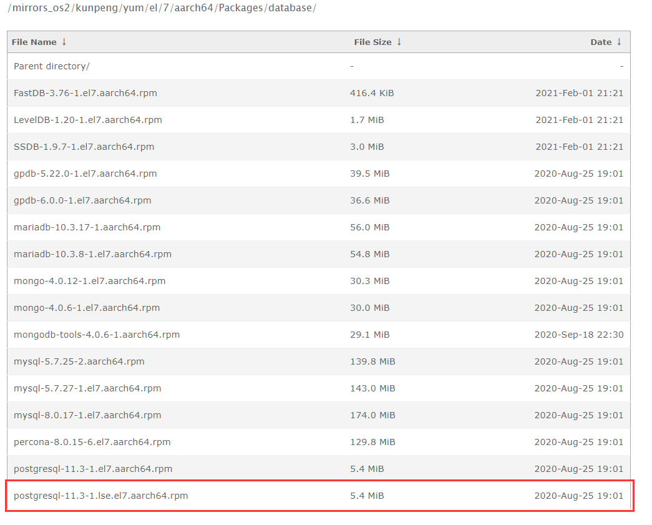Download SSDB-1.9.7-1.el7.aarch64.rpm
This screenshot has width=652, height=525.
[x=84, y=147]
